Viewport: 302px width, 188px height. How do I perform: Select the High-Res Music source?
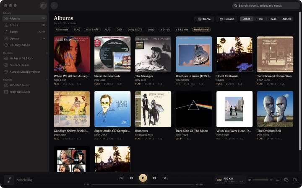pyautogui.click(x=24, y=91)
